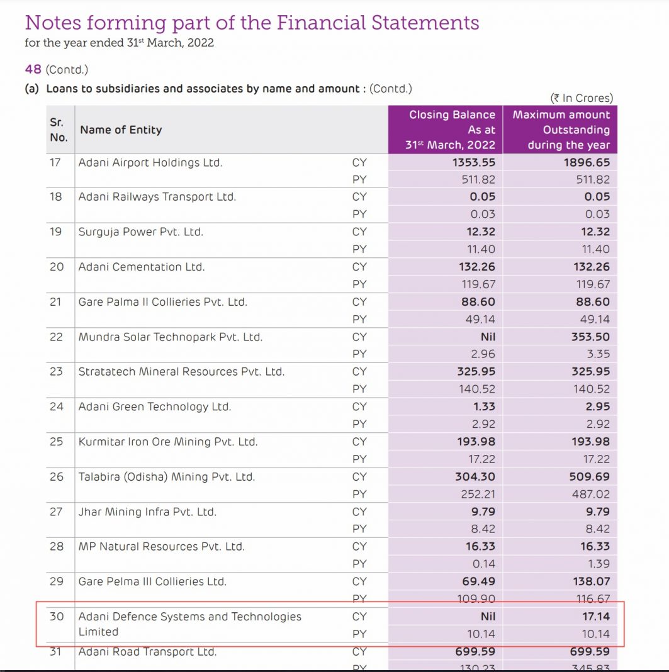The image size is (669, 672).
Task: Select the 353.50 value for Mundra Solar Technopark
Action: [x=590, y=337]
